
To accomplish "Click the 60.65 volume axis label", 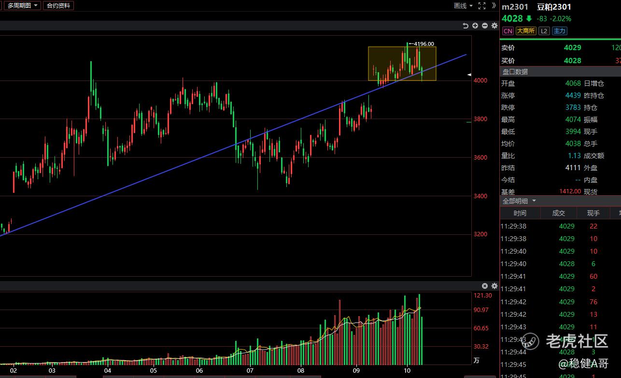I will pos(481,328).
